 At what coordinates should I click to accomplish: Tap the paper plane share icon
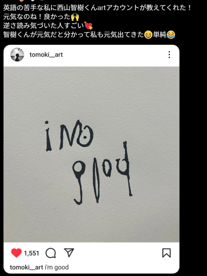69,253
